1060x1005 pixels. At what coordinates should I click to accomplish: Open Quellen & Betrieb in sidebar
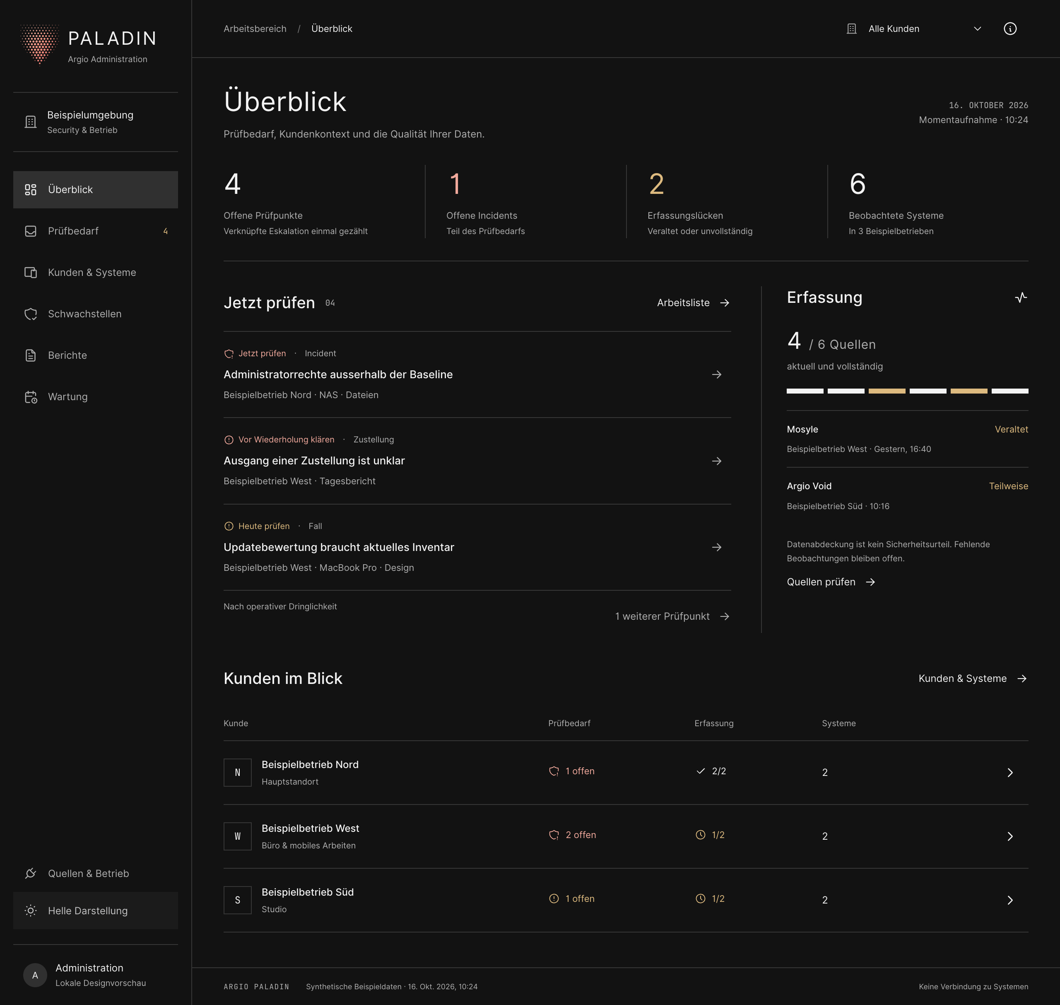click(x=95, y=873)
